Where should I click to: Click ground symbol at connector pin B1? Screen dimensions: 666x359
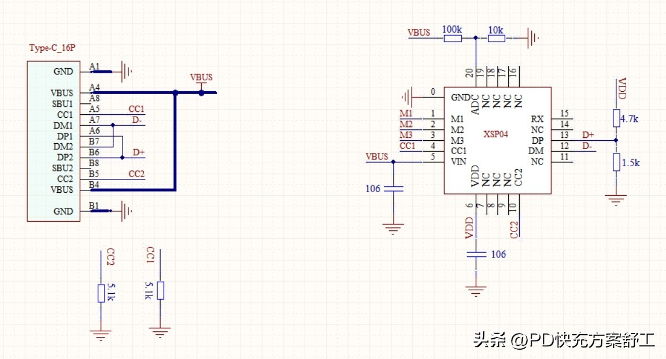click(x=127, y=211)
